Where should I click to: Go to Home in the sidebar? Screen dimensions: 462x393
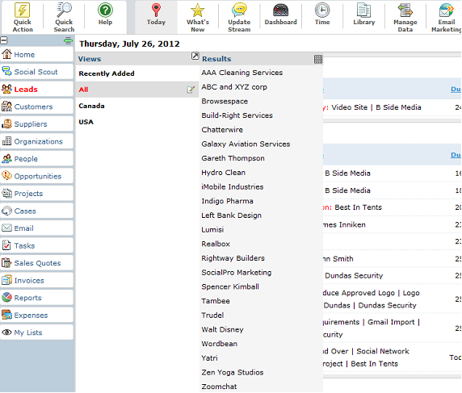coord(36,54)
